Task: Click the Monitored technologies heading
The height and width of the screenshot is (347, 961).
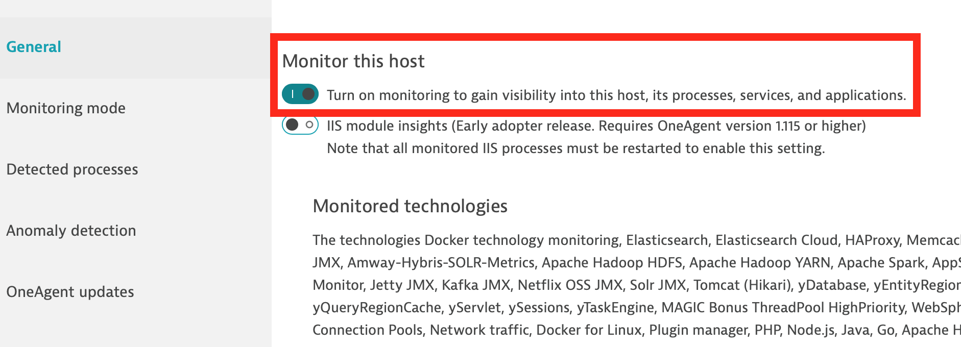Action: 410,206
